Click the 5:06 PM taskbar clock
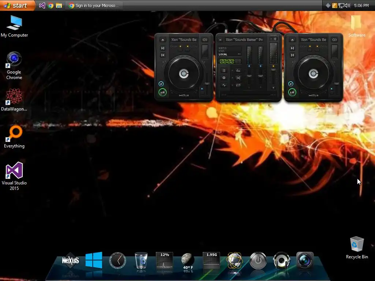Screen dimensions: 375x281 [361, 5]
